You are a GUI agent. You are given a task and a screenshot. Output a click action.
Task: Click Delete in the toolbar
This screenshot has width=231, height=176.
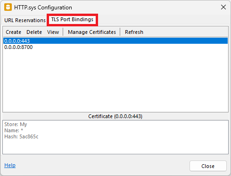[34, 32]
